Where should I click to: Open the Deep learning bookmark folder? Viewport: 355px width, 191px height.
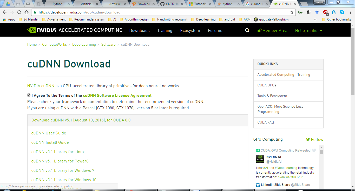point(203,19)
